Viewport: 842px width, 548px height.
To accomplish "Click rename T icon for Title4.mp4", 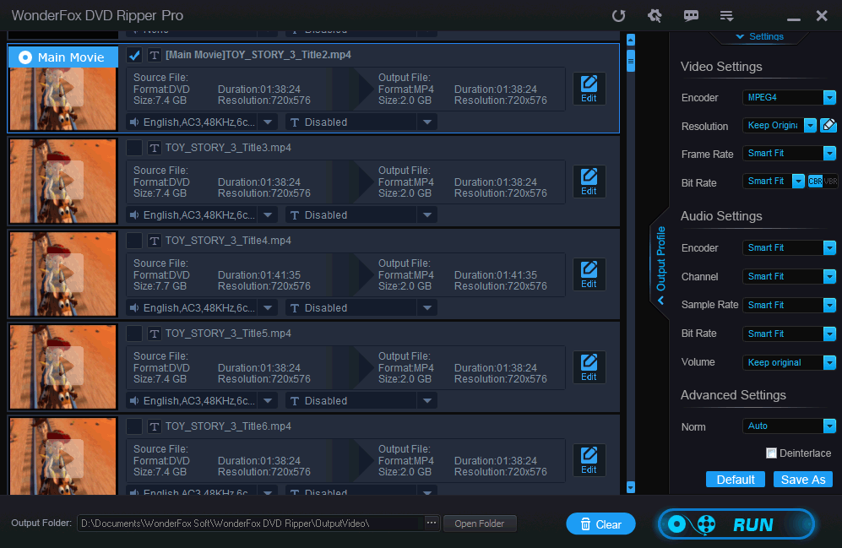I will pyautogui.click(x=155, y=241).
